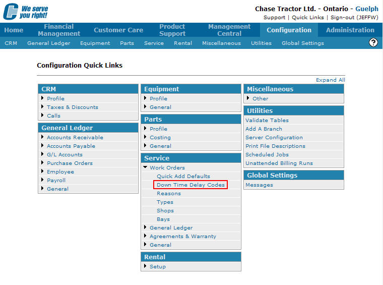Expand the Purchase Orders arrow
The image size is (383, 285).
point(42,162)
